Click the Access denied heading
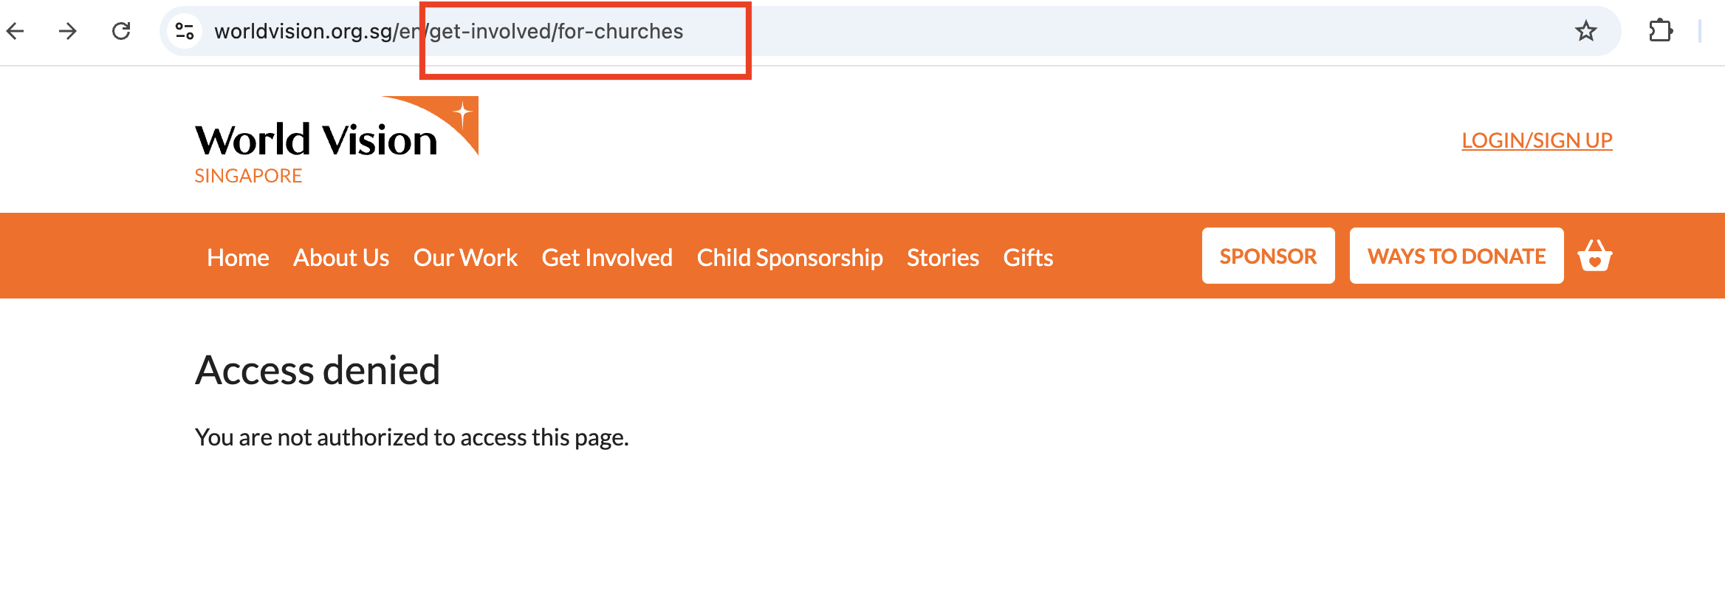 318,370
